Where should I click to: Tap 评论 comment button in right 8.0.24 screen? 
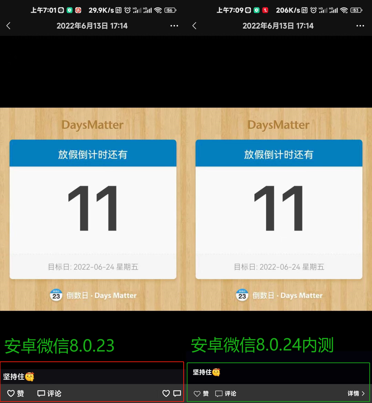226,393
